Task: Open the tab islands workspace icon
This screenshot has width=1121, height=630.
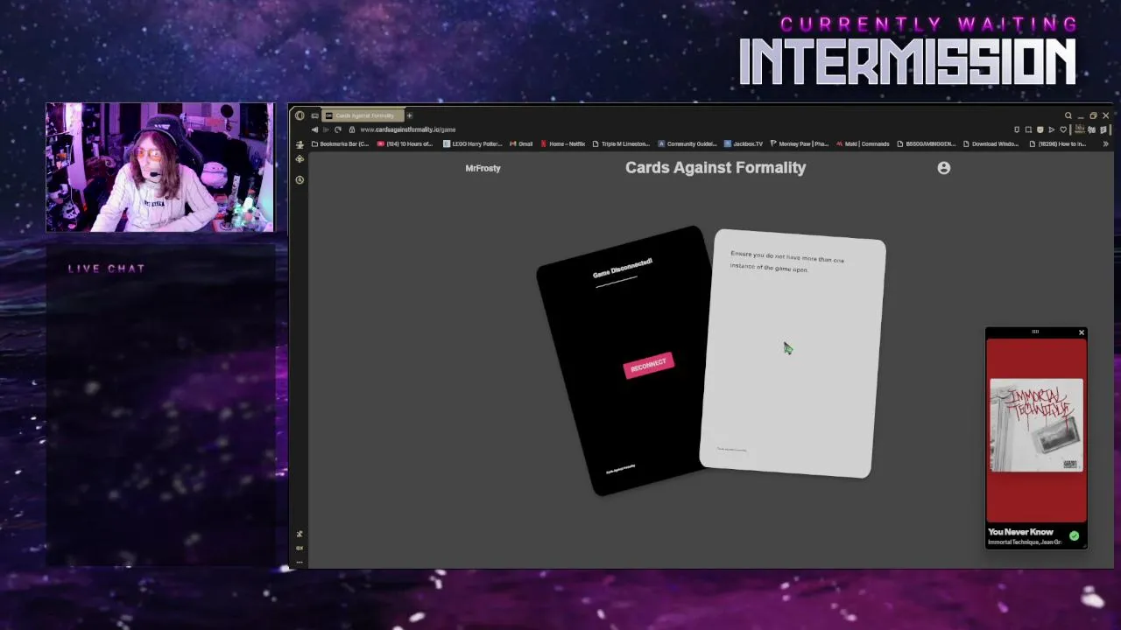Action: coord(314,115)
